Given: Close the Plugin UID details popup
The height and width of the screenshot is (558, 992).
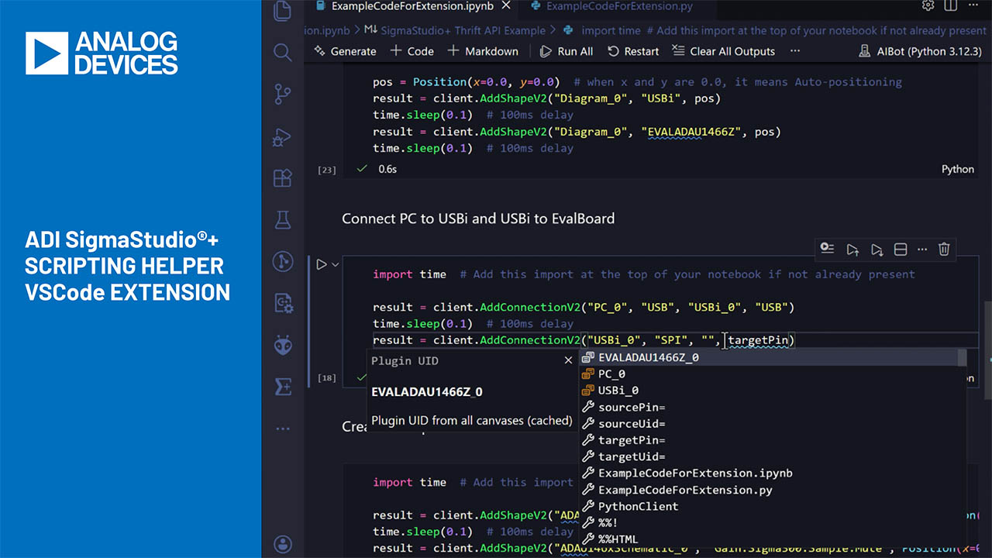Looking at the screenshot, I should 568,360.
